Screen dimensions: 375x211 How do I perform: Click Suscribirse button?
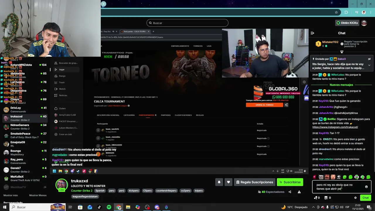pyautogui.click(x=290, y=182)
